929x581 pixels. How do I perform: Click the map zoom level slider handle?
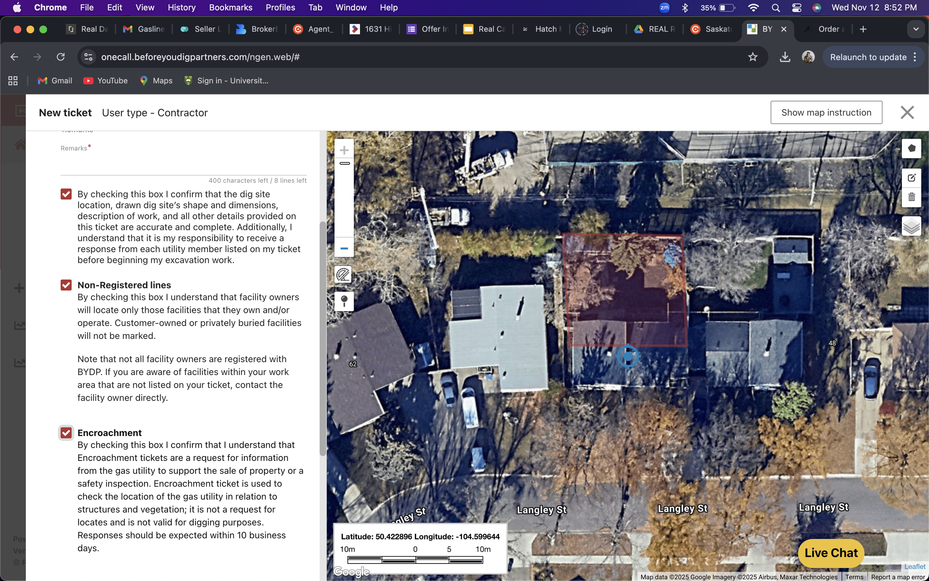pyautogui.click(x=344, y=163)
